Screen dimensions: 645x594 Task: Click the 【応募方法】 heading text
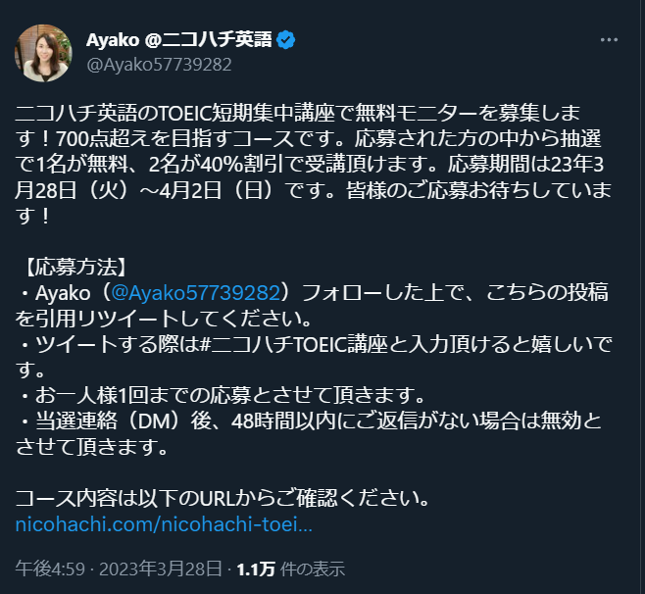(84, 265)
